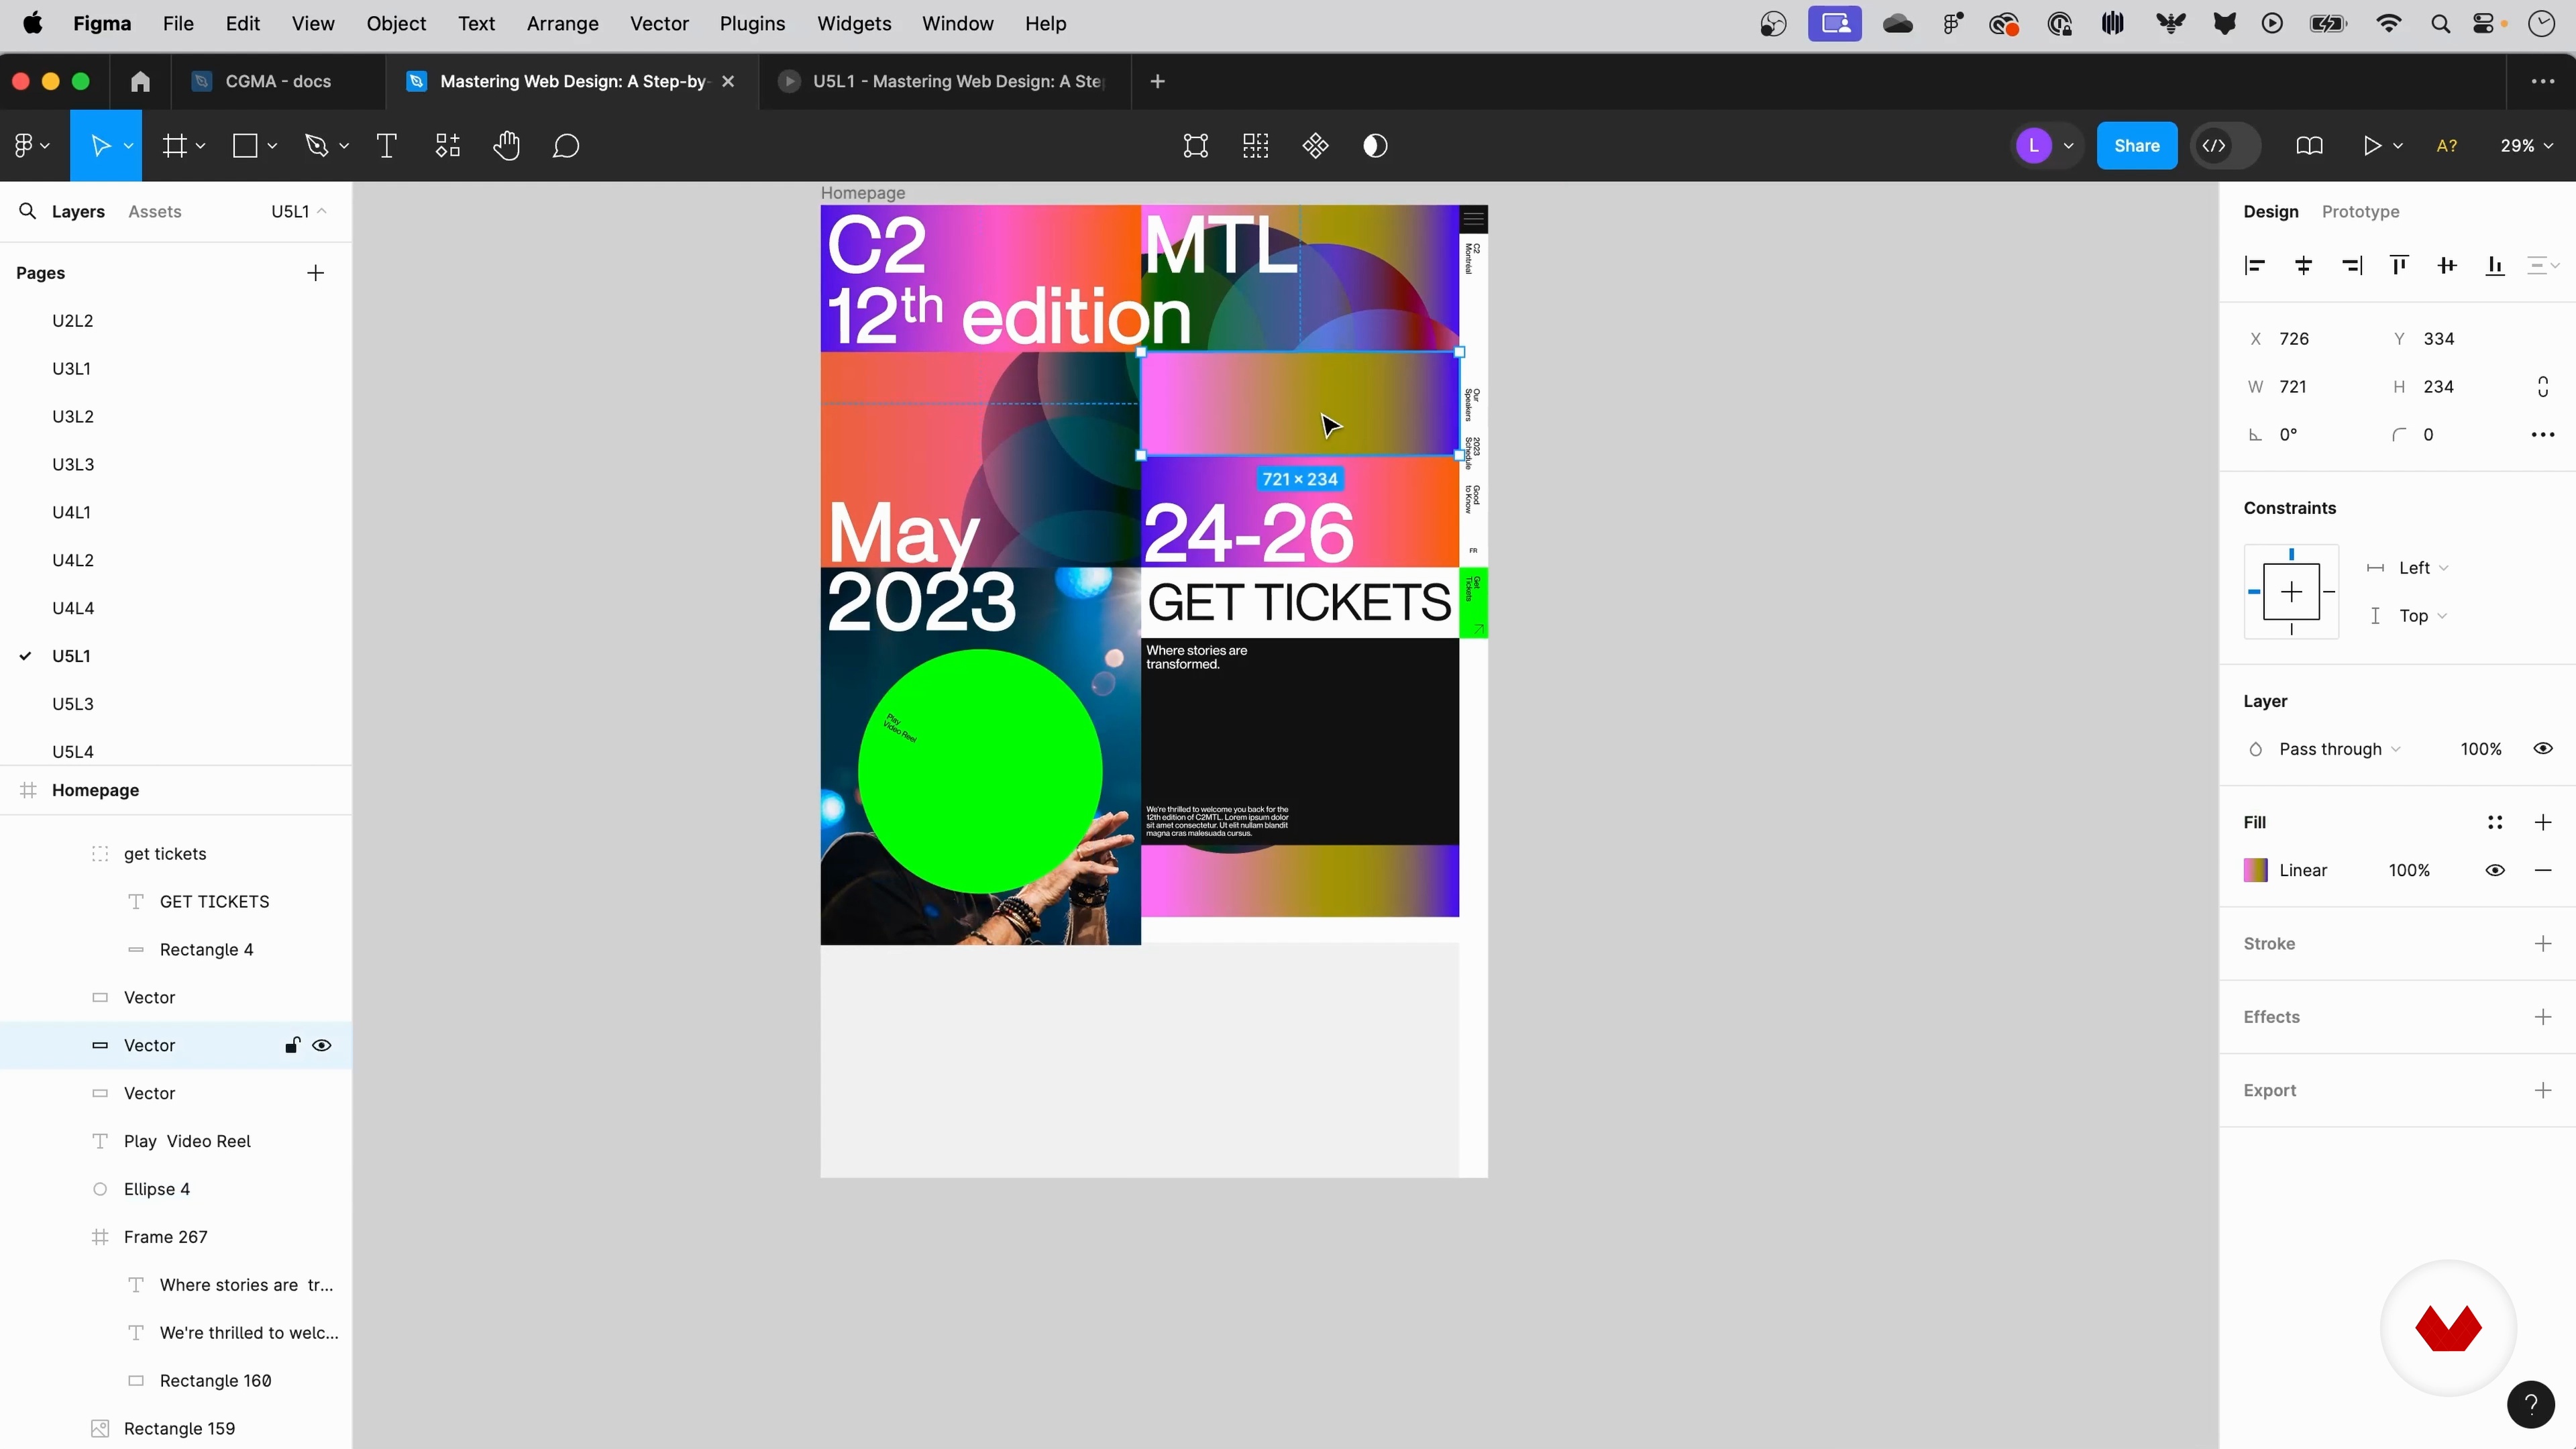The height and width of the screenshot is (1449, 2576).
Task: Select the Frame tool
Action: pyautogui.click(x=175, y=146)
